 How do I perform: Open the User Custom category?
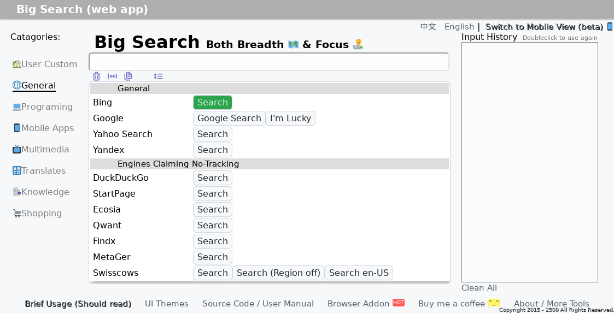[45, 64]
